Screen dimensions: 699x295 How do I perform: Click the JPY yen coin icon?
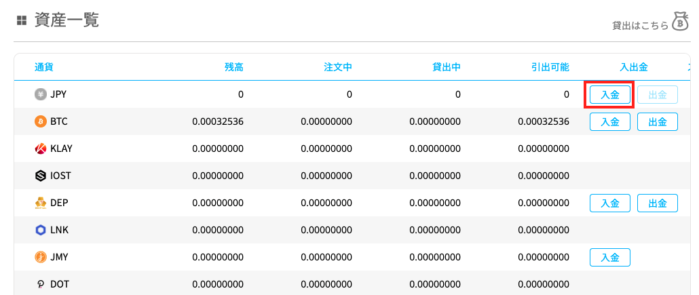pos(41,94)
